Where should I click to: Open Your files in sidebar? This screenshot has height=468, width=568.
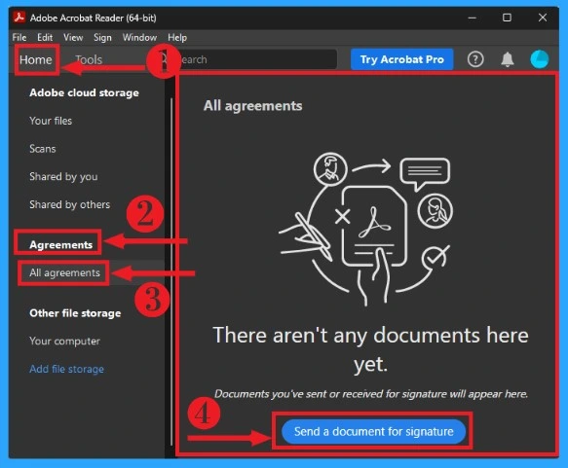point(51,121)
